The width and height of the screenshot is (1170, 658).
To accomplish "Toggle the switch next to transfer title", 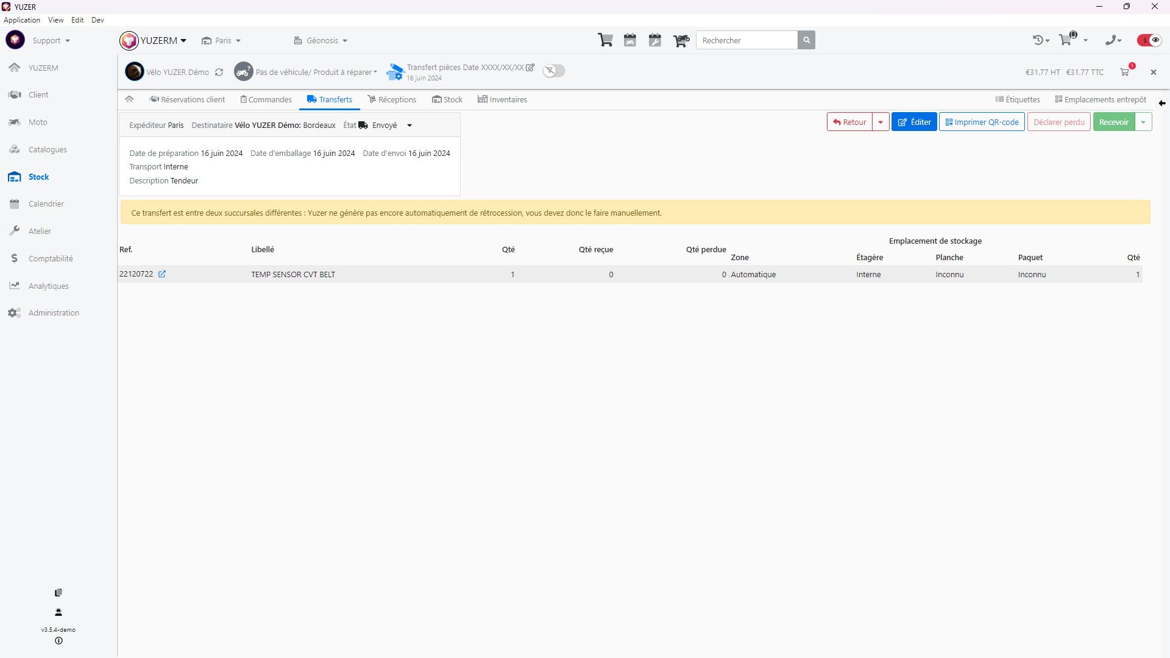I will pos(554,71).
